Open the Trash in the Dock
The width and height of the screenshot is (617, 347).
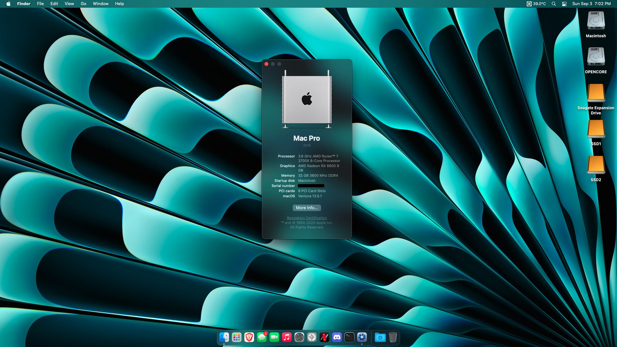(x=393, y=337)
